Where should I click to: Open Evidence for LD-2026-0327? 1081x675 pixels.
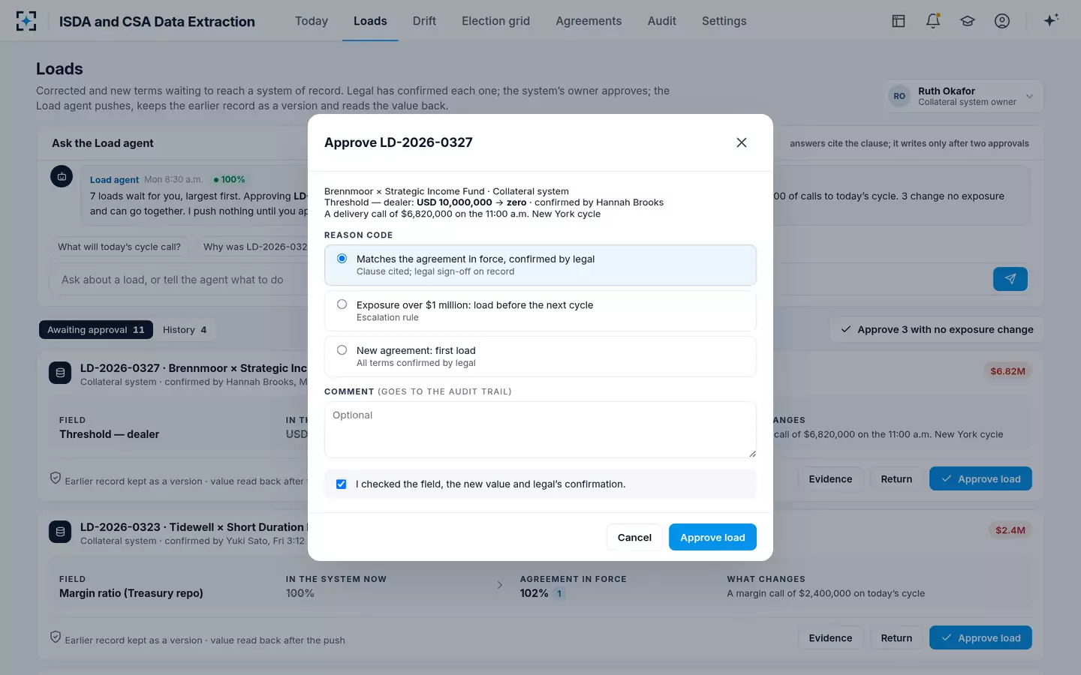(830, 478)
